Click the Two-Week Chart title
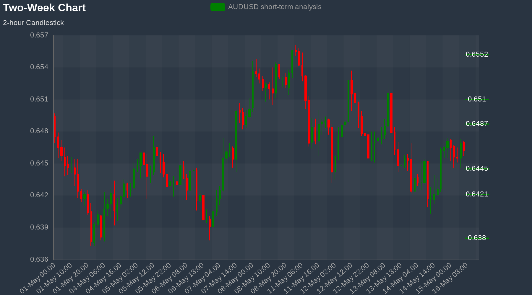This screenshot has height=295, width=532. [44, 8]
